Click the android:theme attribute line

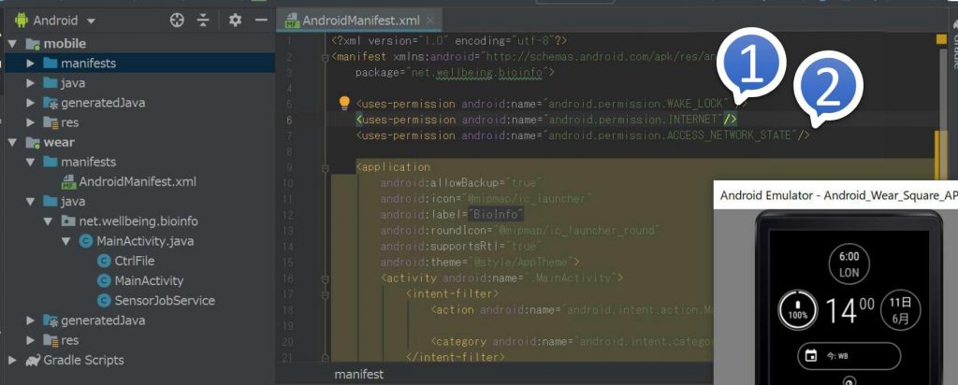tap(480, 263)
